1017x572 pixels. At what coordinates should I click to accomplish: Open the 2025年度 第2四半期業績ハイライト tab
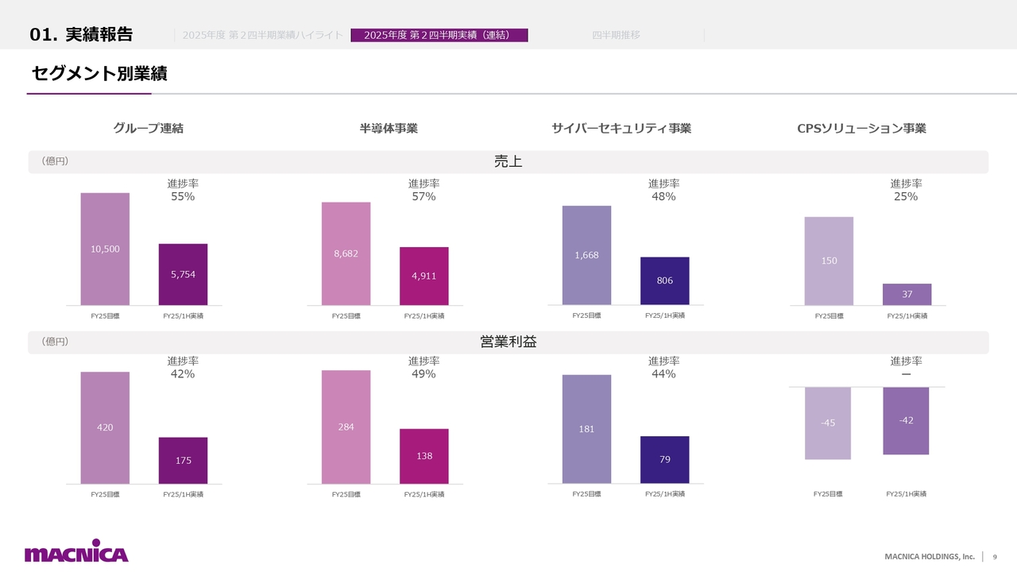262,35
